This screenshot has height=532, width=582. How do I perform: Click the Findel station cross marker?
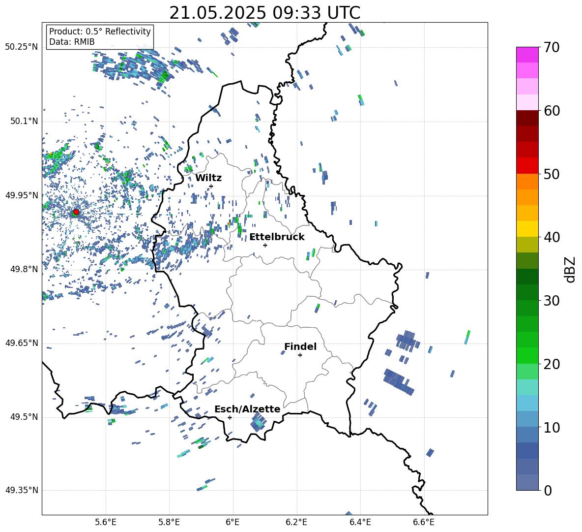pyautogui.click(x=300, y=355)
